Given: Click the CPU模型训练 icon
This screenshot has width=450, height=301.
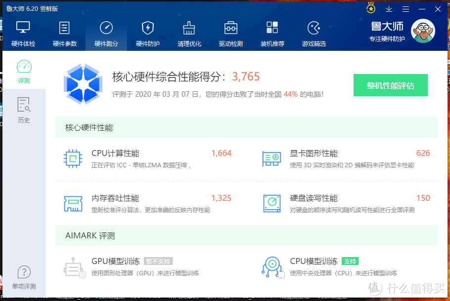Looking at the screenshot, I should [x=271, y=266].
